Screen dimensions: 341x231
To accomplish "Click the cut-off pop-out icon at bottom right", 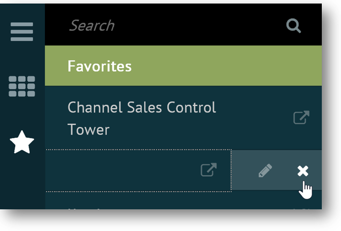I will (x=301, y=207).
